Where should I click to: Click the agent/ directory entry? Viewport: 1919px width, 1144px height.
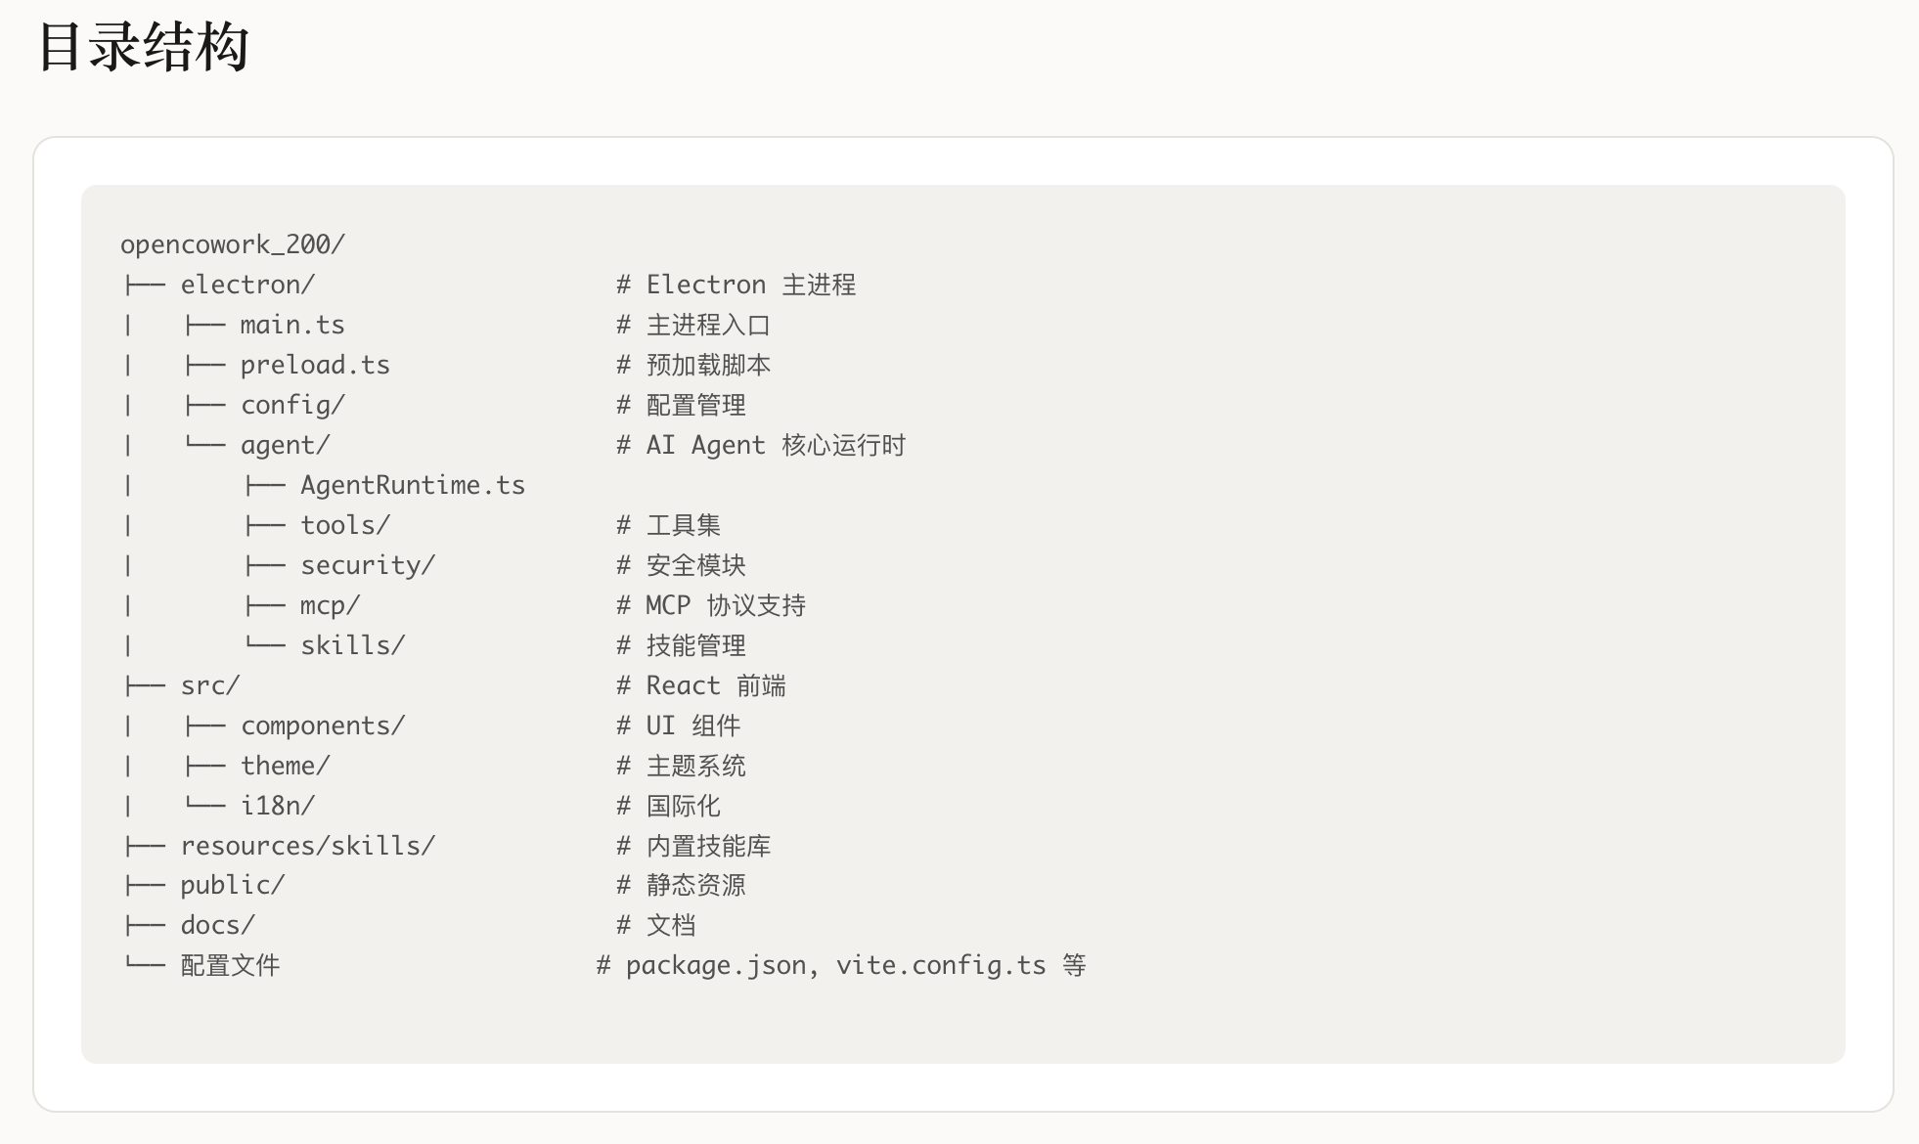pyautogui.click(x=286, y=445)
